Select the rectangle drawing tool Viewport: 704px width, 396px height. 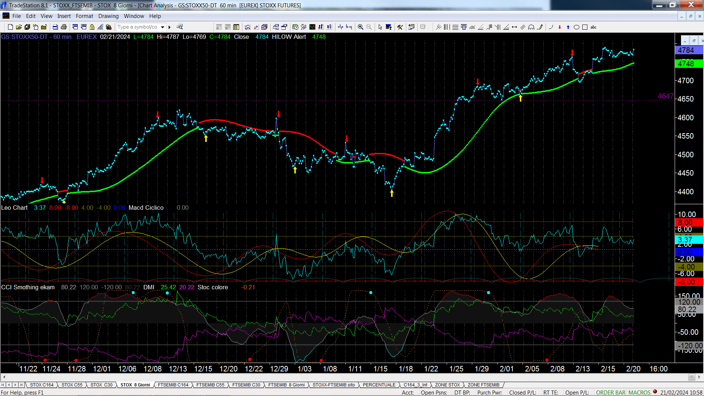tap(585, 27)
